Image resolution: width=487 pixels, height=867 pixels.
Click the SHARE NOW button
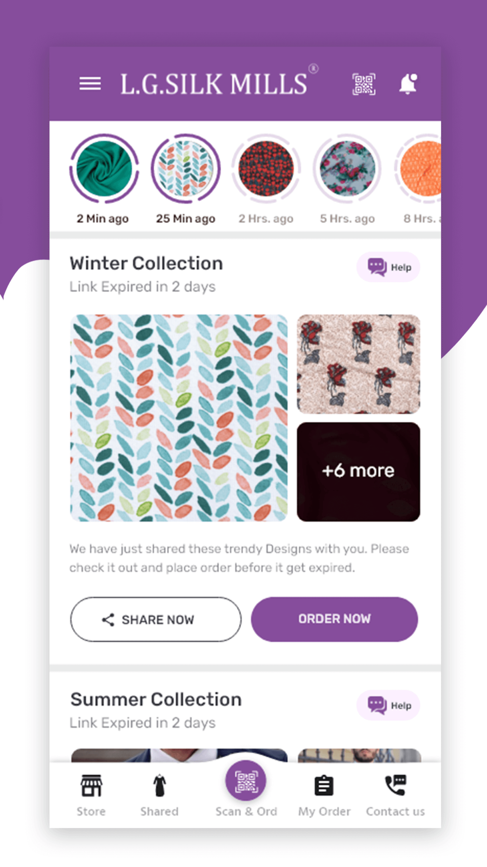(x=156, y=619)
